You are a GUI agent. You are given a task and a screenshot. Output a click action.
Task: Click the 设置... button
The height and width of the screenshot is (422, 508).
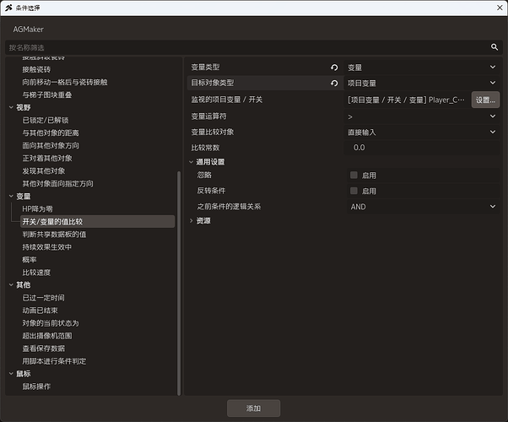coord(485,100)
